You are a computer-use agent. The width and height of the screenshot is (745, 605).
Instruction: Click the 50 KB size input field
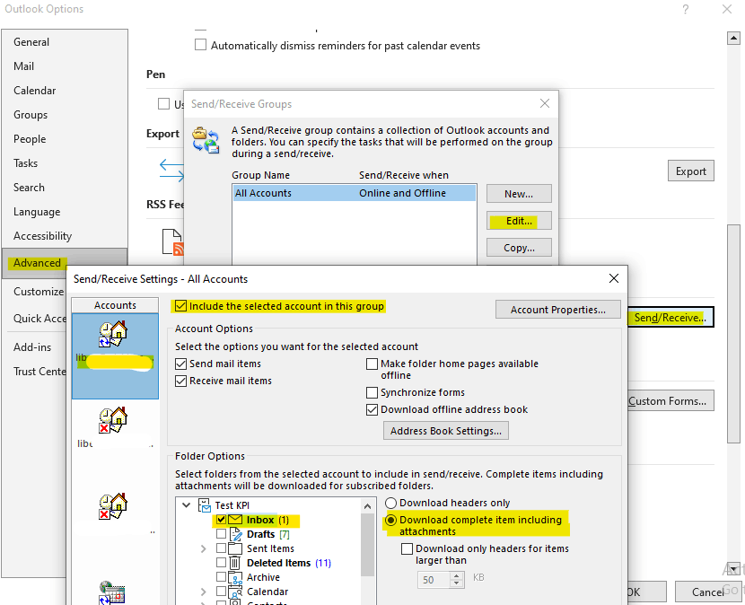click(434, 580)
